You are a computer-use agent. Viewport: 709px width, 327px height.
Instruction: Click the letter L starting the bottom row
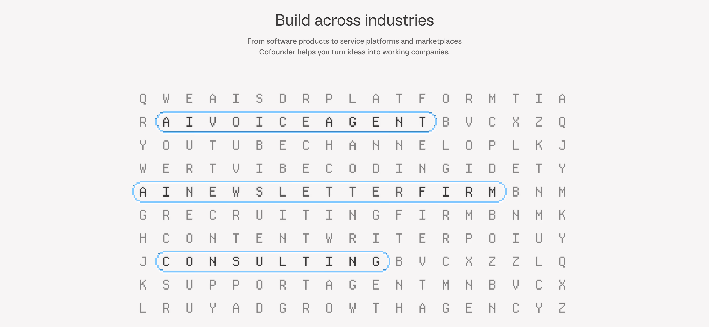coord(143,308)
